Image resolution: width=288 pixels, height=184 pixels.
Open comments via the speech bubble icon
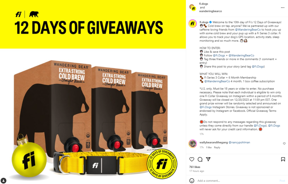(200, 159)
